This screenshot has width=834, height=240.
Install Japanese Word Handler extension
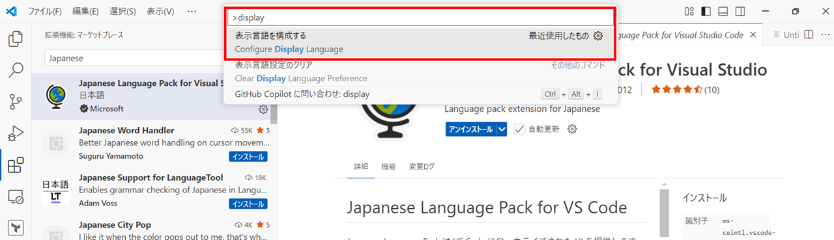248,157
